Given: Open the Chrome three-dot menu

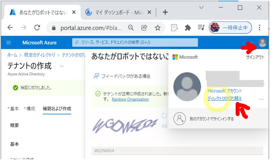Looking at the screenshot, I should (x=259, y=27).
